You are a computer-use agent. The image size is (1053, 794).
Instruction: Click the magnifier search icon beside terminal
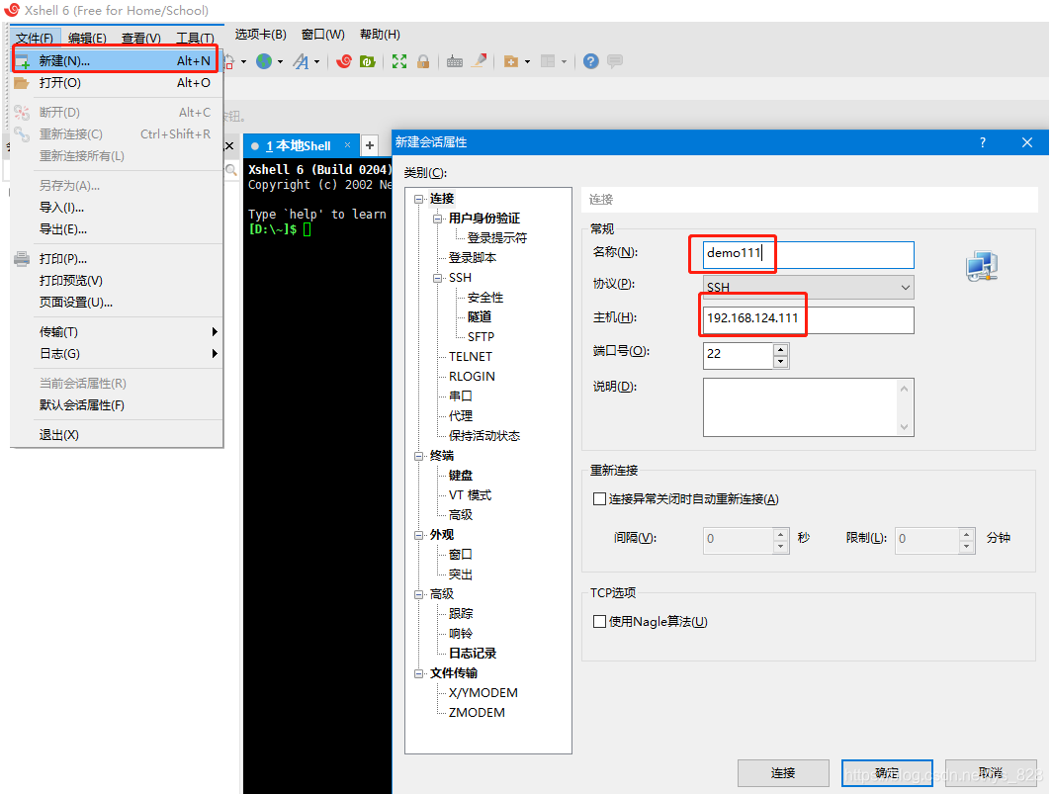(231, 170)
